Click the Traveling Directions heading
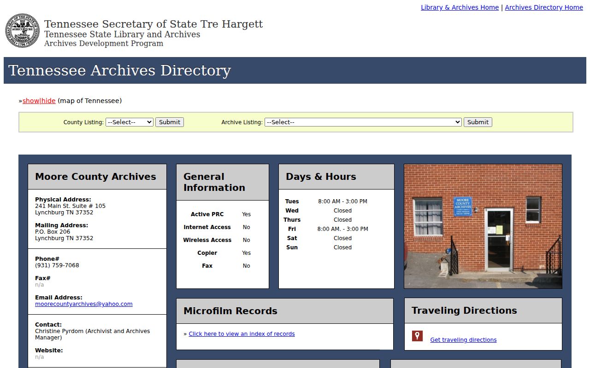The width and height of the screenshot is (590, 368). click(464, 310)
